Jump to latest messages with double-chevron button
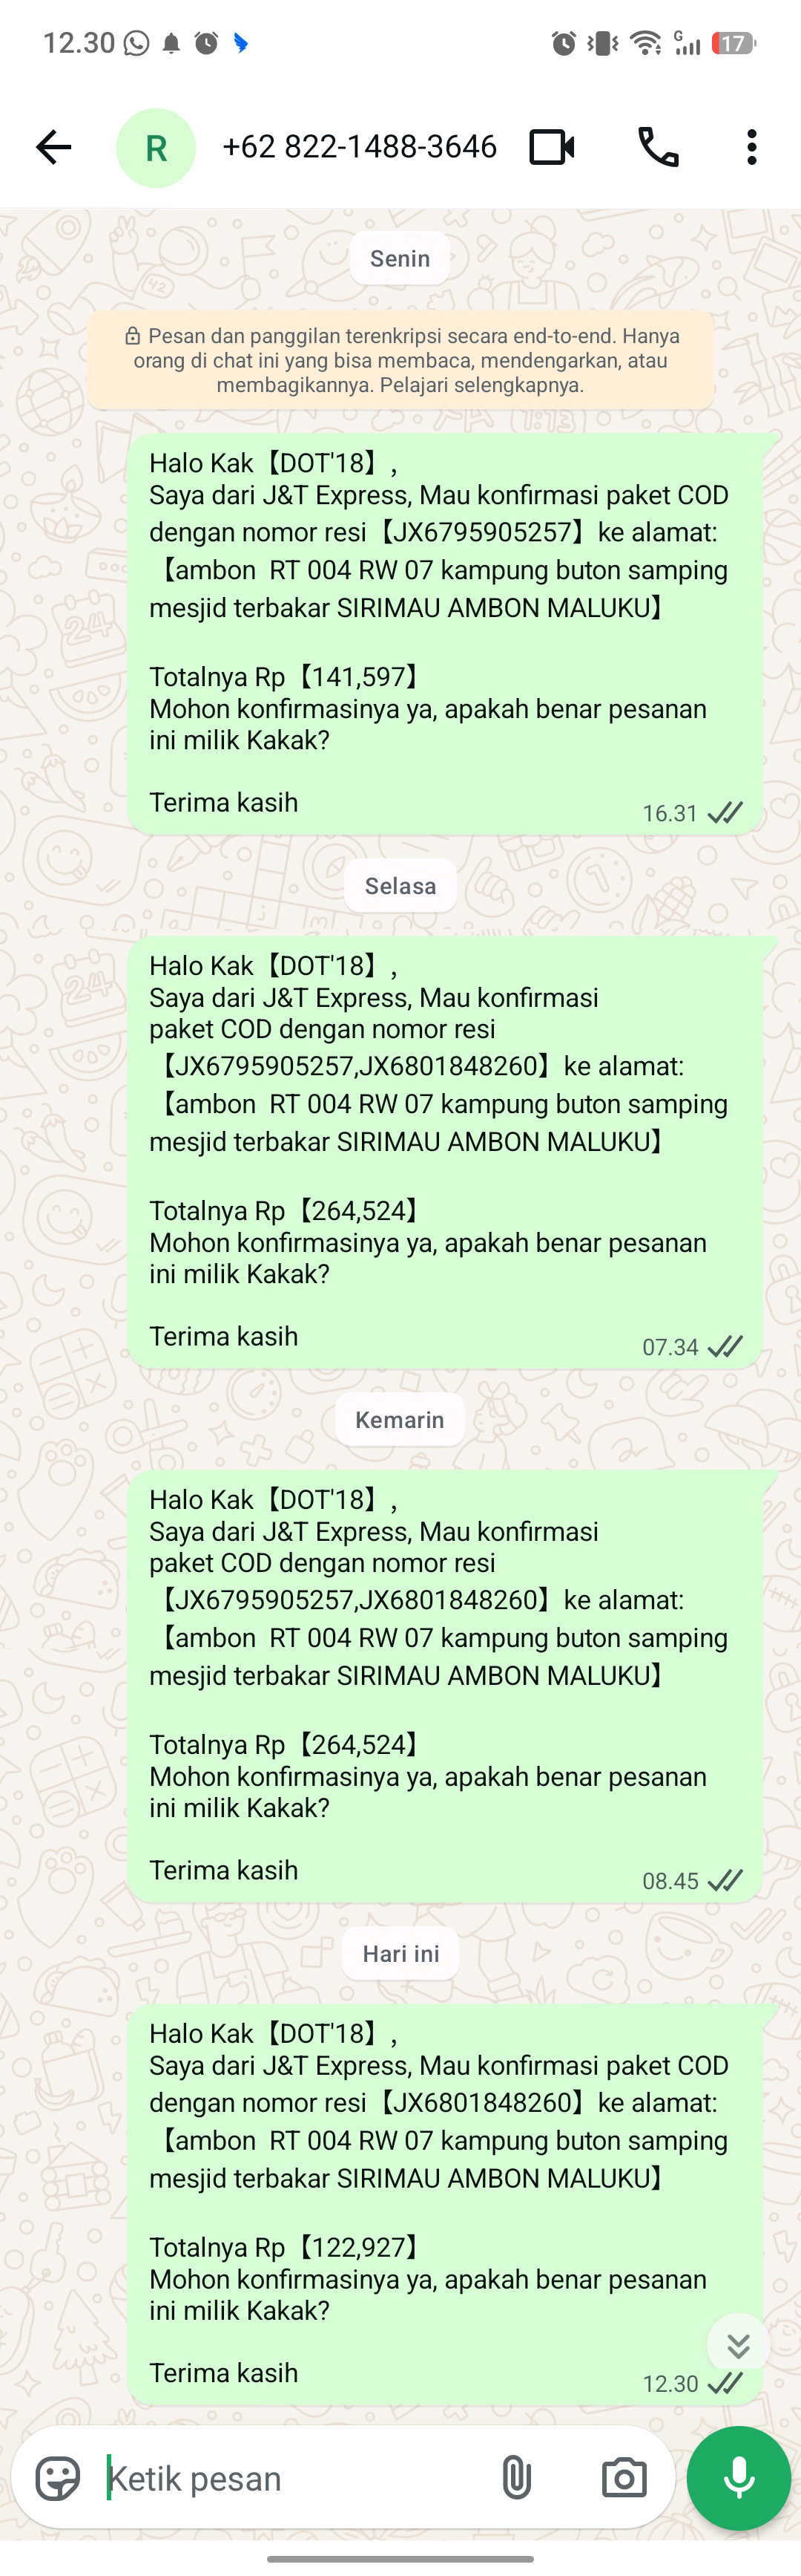Viewport: 801px width, 2576px height. 738,2344
